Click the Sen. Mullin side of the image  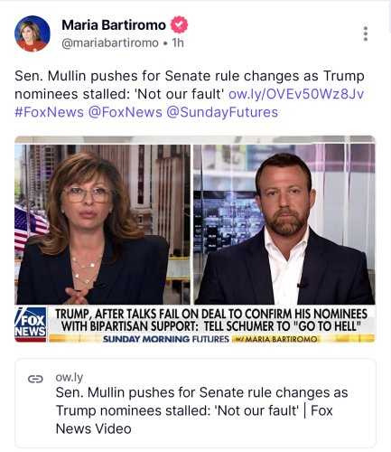click(284, 224)
